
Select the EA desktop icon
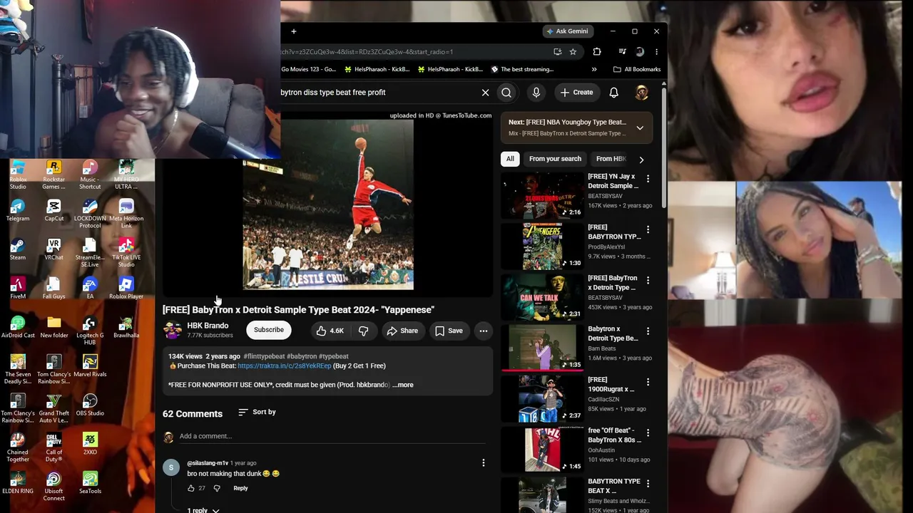pyautogui.click(x=90, y=289)
